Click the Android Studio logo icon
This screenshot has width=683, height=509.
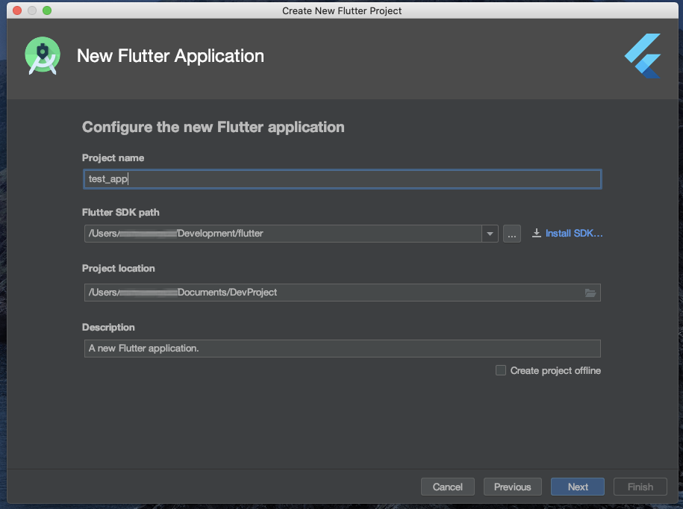pos(43,56)
